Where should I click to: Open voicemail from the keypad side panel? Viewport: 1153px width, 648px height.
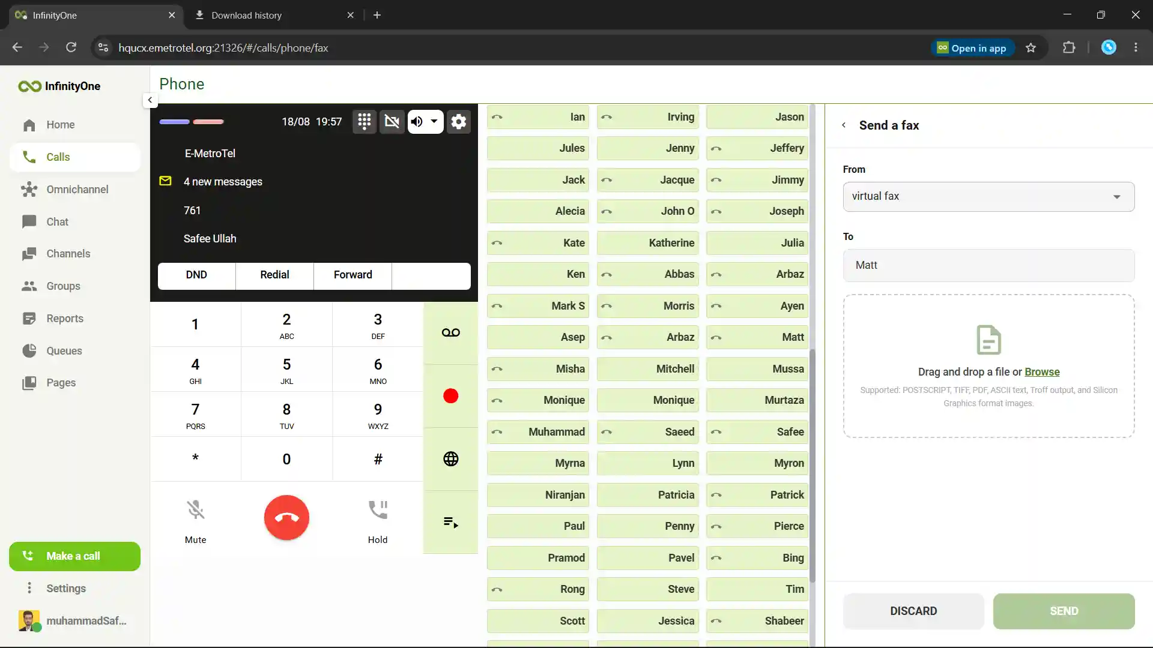[x=451, y=332]
